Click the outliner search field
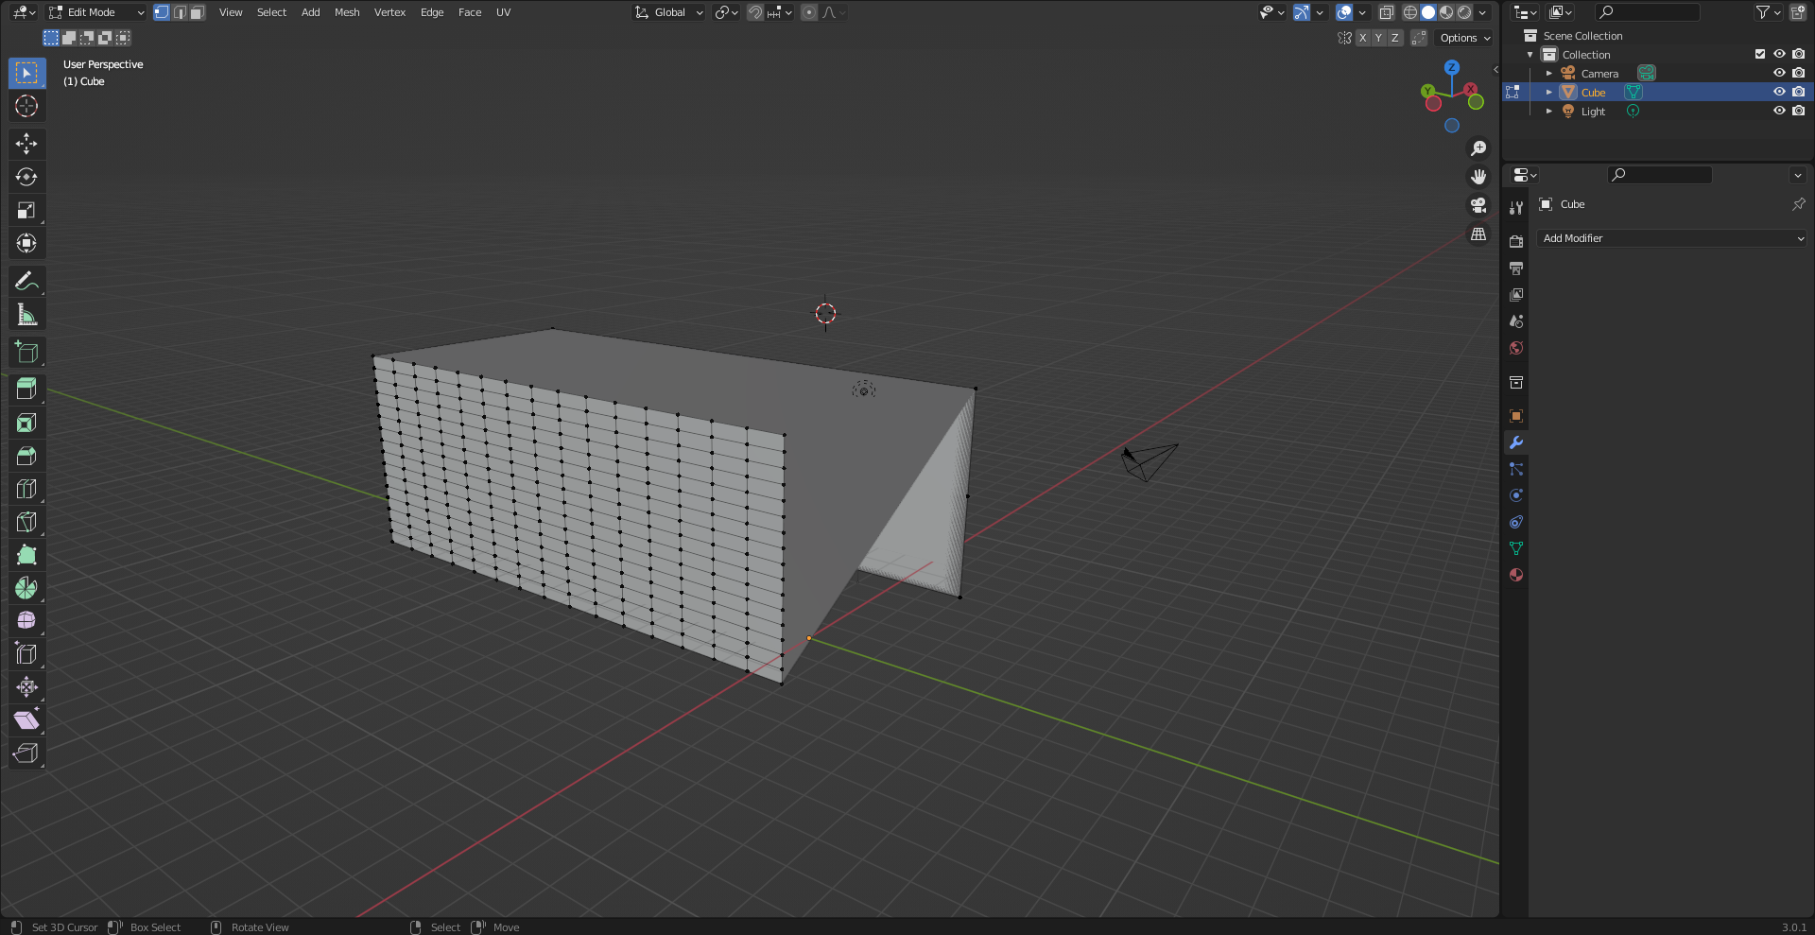Screen dimensions: 1815x935 (x=1648, y=12)
